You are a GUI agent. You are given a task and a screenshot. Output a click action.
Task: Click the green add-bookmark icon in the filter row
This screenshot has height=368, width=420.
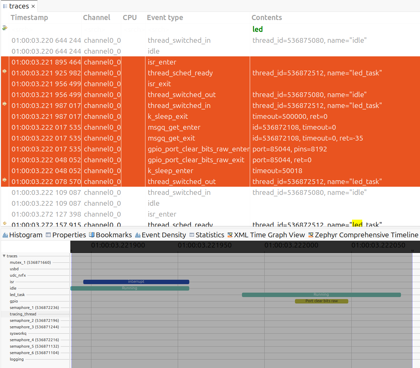[x=4, y=28]
